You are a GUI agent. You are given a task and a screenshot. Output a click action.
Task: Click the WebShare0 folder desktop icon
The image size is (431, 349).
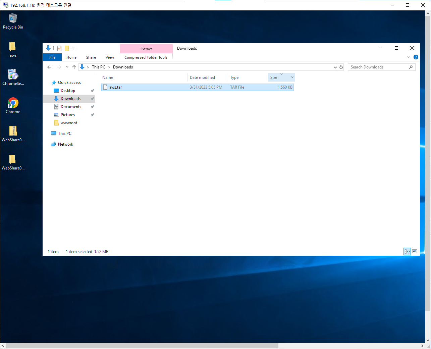click(13, 162)
